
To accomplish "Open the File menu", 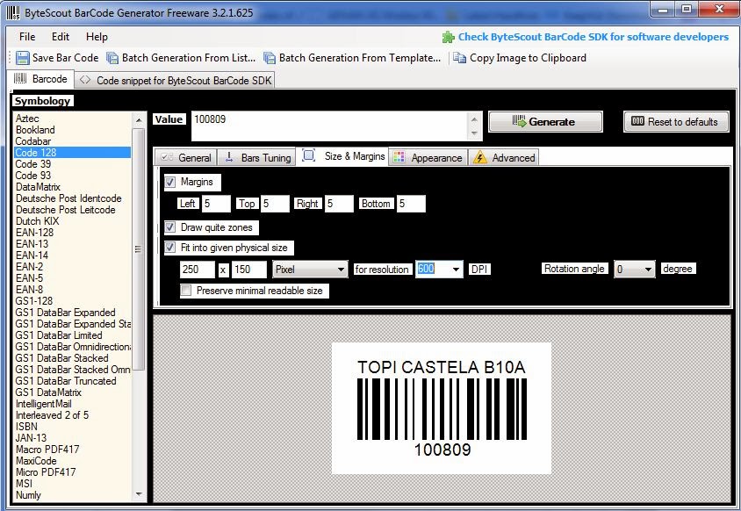I will pos(27,37).
